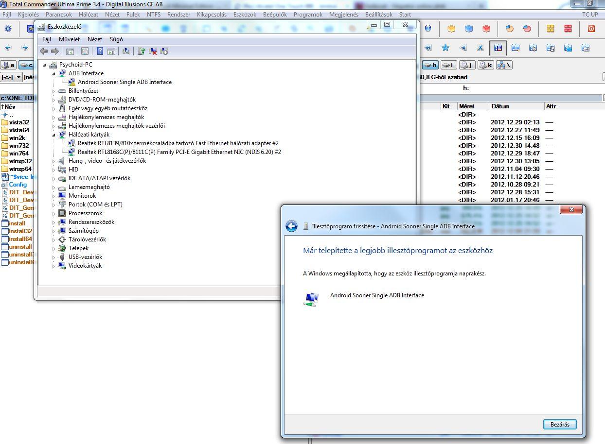Click the red pie chart toolbar icon

click(x=527, y=29)
